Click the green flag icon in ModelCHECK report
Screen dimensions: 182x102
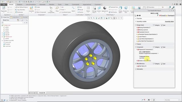pos(158,15)
